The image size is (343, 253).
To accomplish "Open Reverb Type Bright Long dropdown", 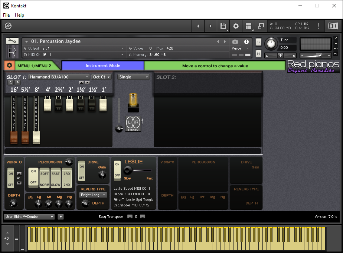I will (93, 195).
